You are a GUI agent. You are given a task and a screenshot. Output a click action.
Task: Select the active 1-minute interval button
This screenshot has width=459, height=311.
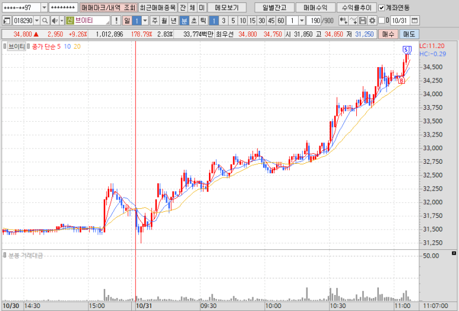(x=214, y=21)
